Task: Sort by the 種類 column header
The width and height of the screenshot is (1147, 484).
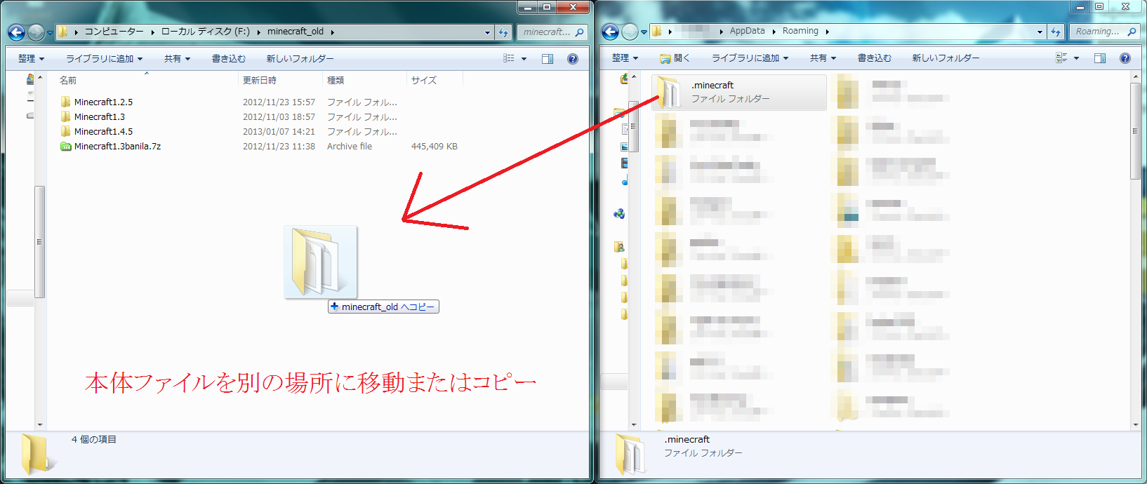Action: (364, 80)
